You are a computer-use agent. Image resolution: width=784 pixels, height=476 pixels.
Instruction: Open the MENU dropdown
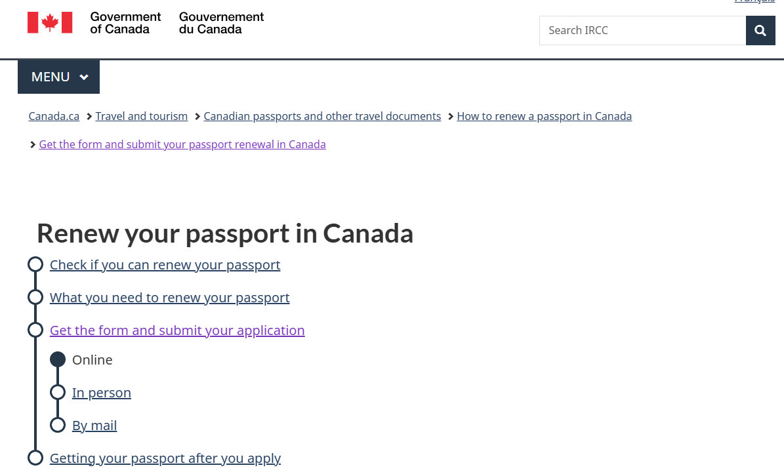coord(58,77)
